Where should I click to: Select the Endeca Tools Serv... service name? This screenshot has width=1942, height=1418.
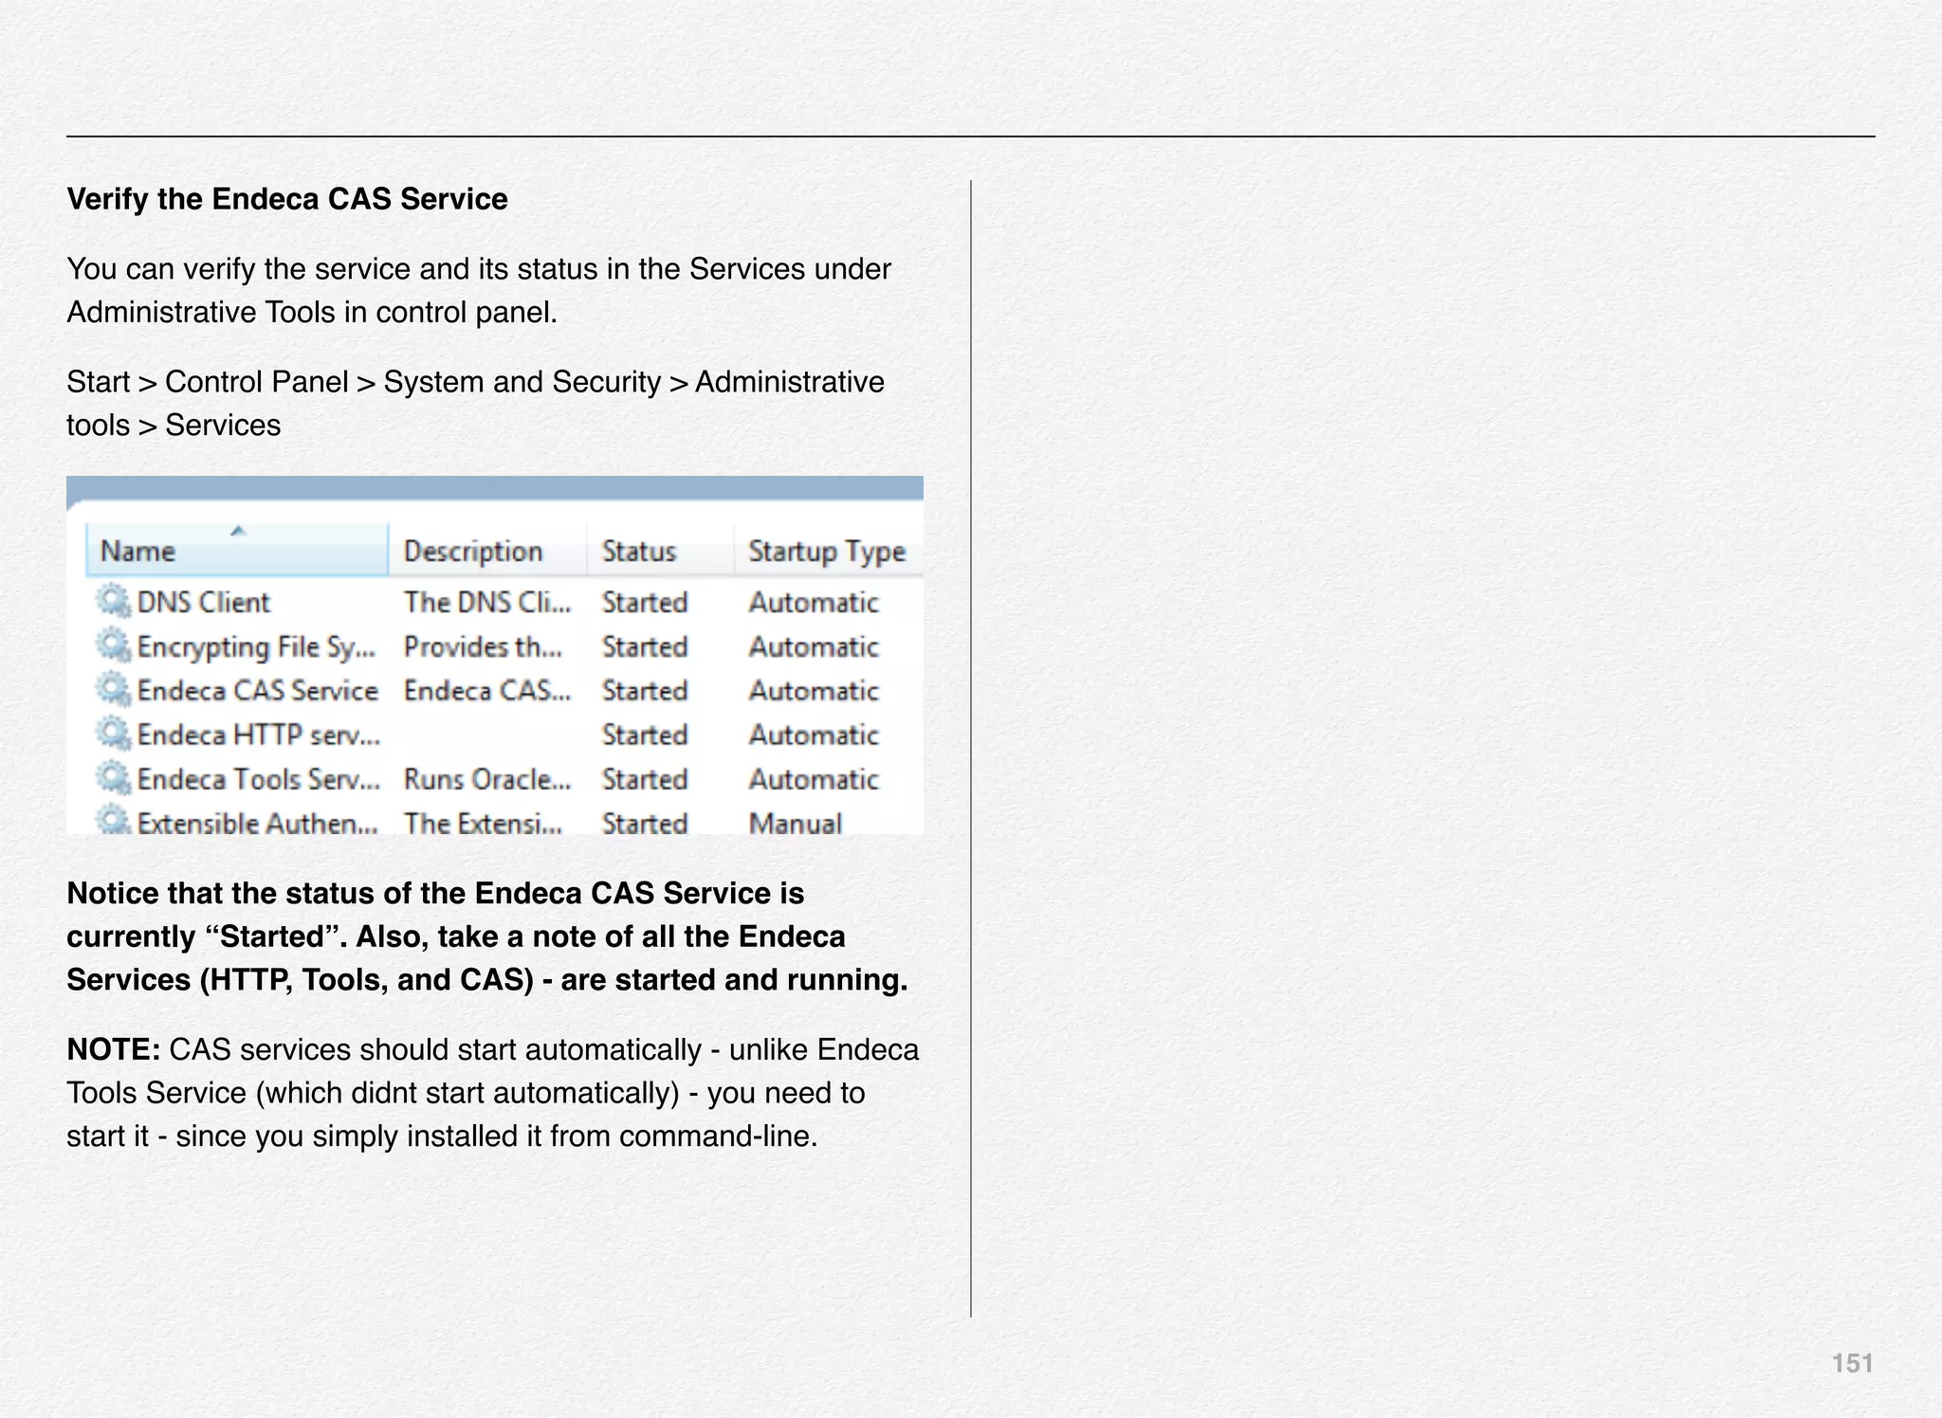[258, 779]
